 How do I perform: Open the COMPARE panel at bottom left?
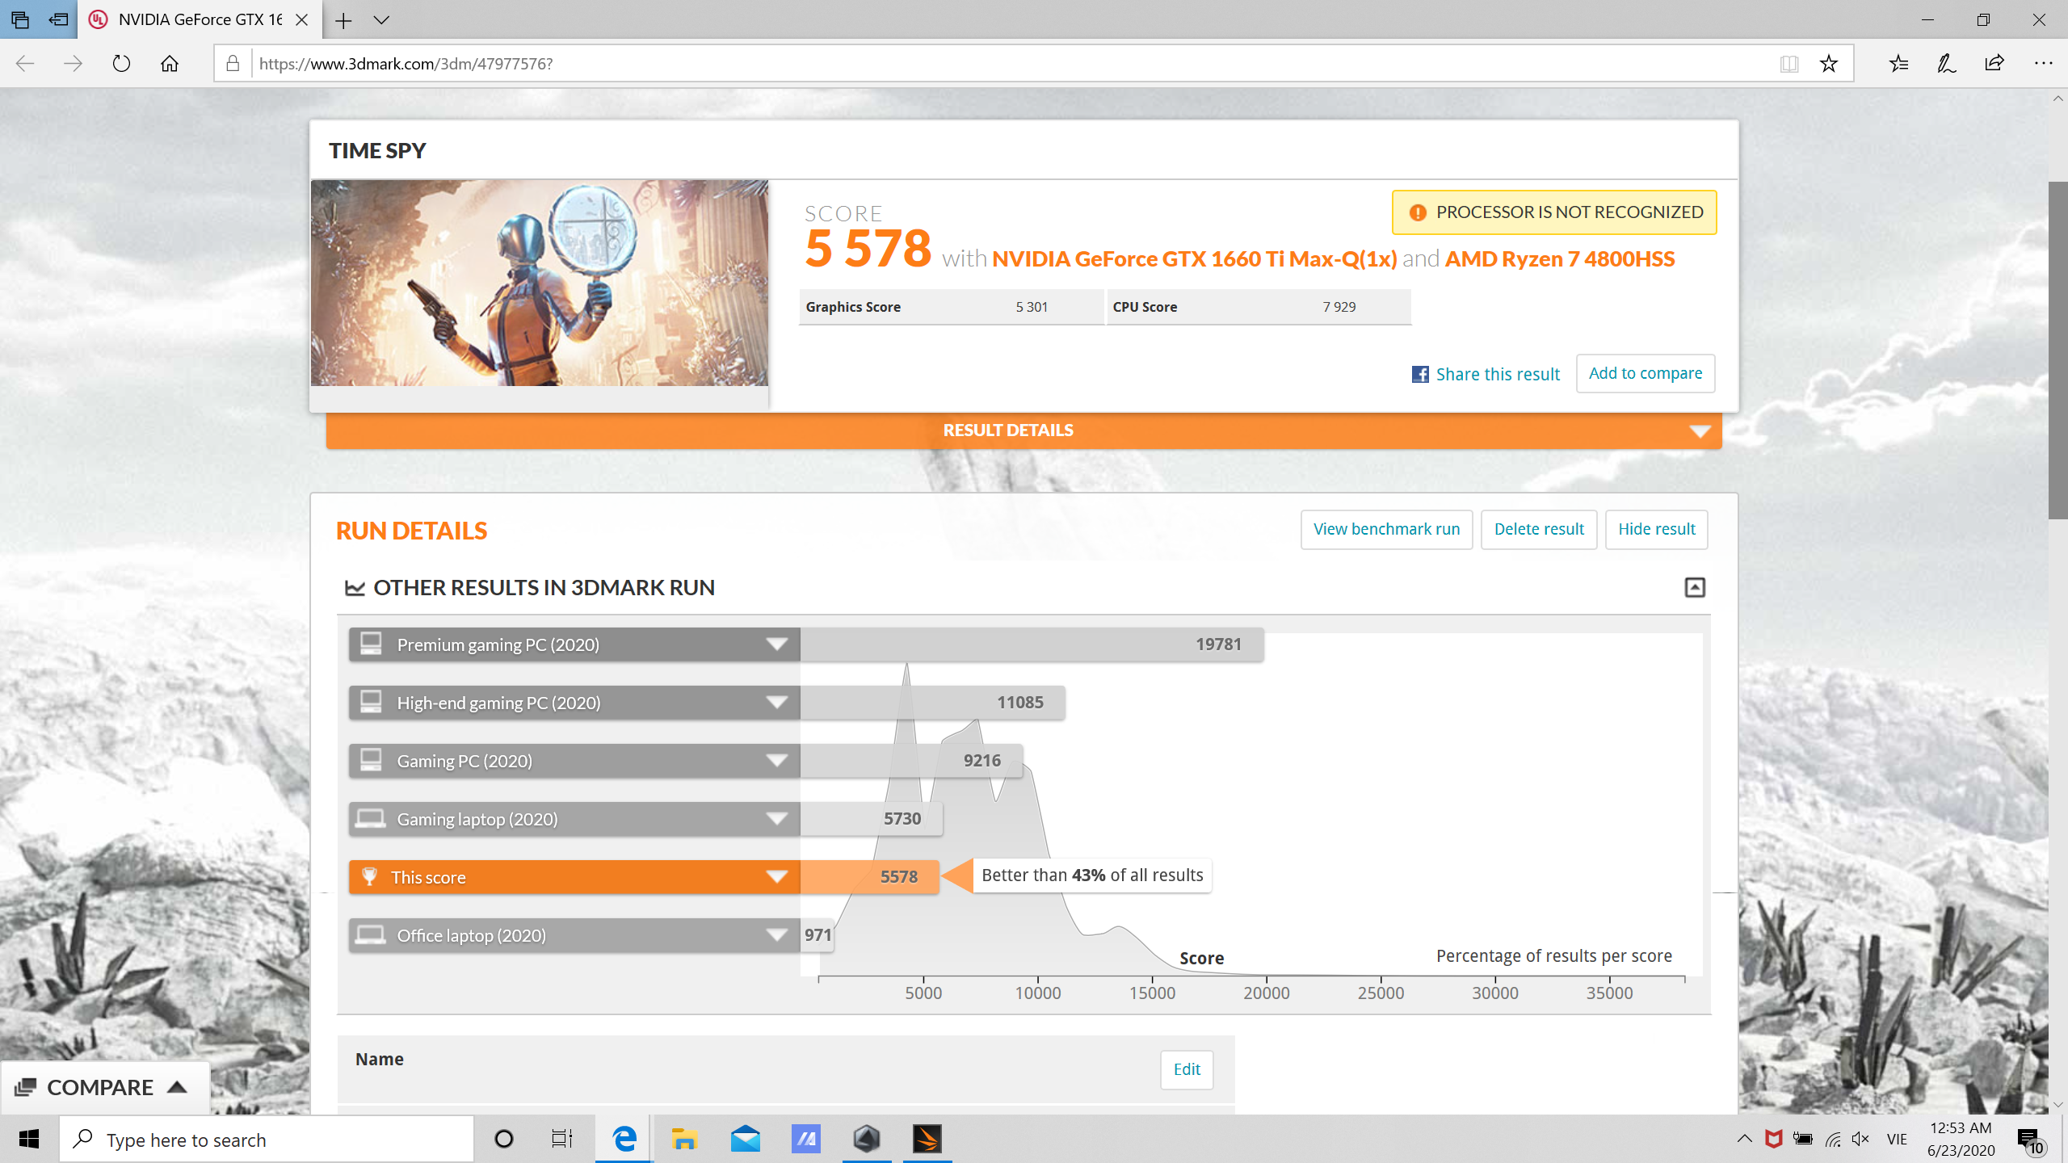click(x=103, y=1087)
